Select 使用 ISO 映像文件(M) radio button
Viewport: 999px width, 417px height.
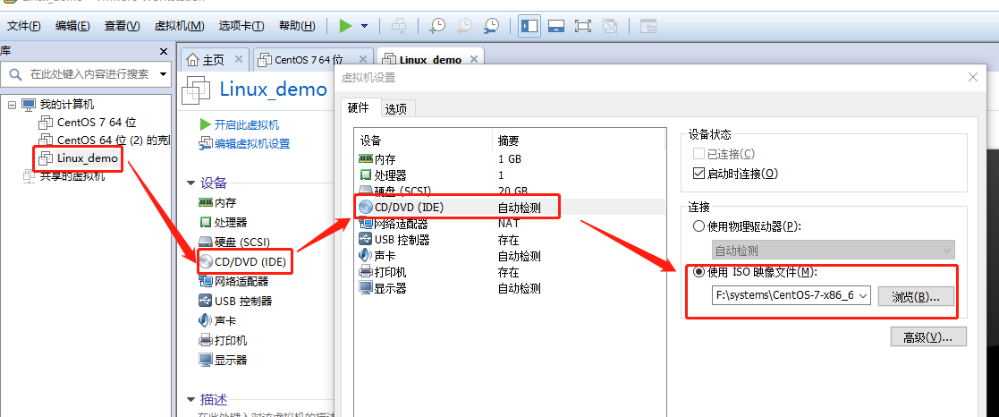[698, 272]
